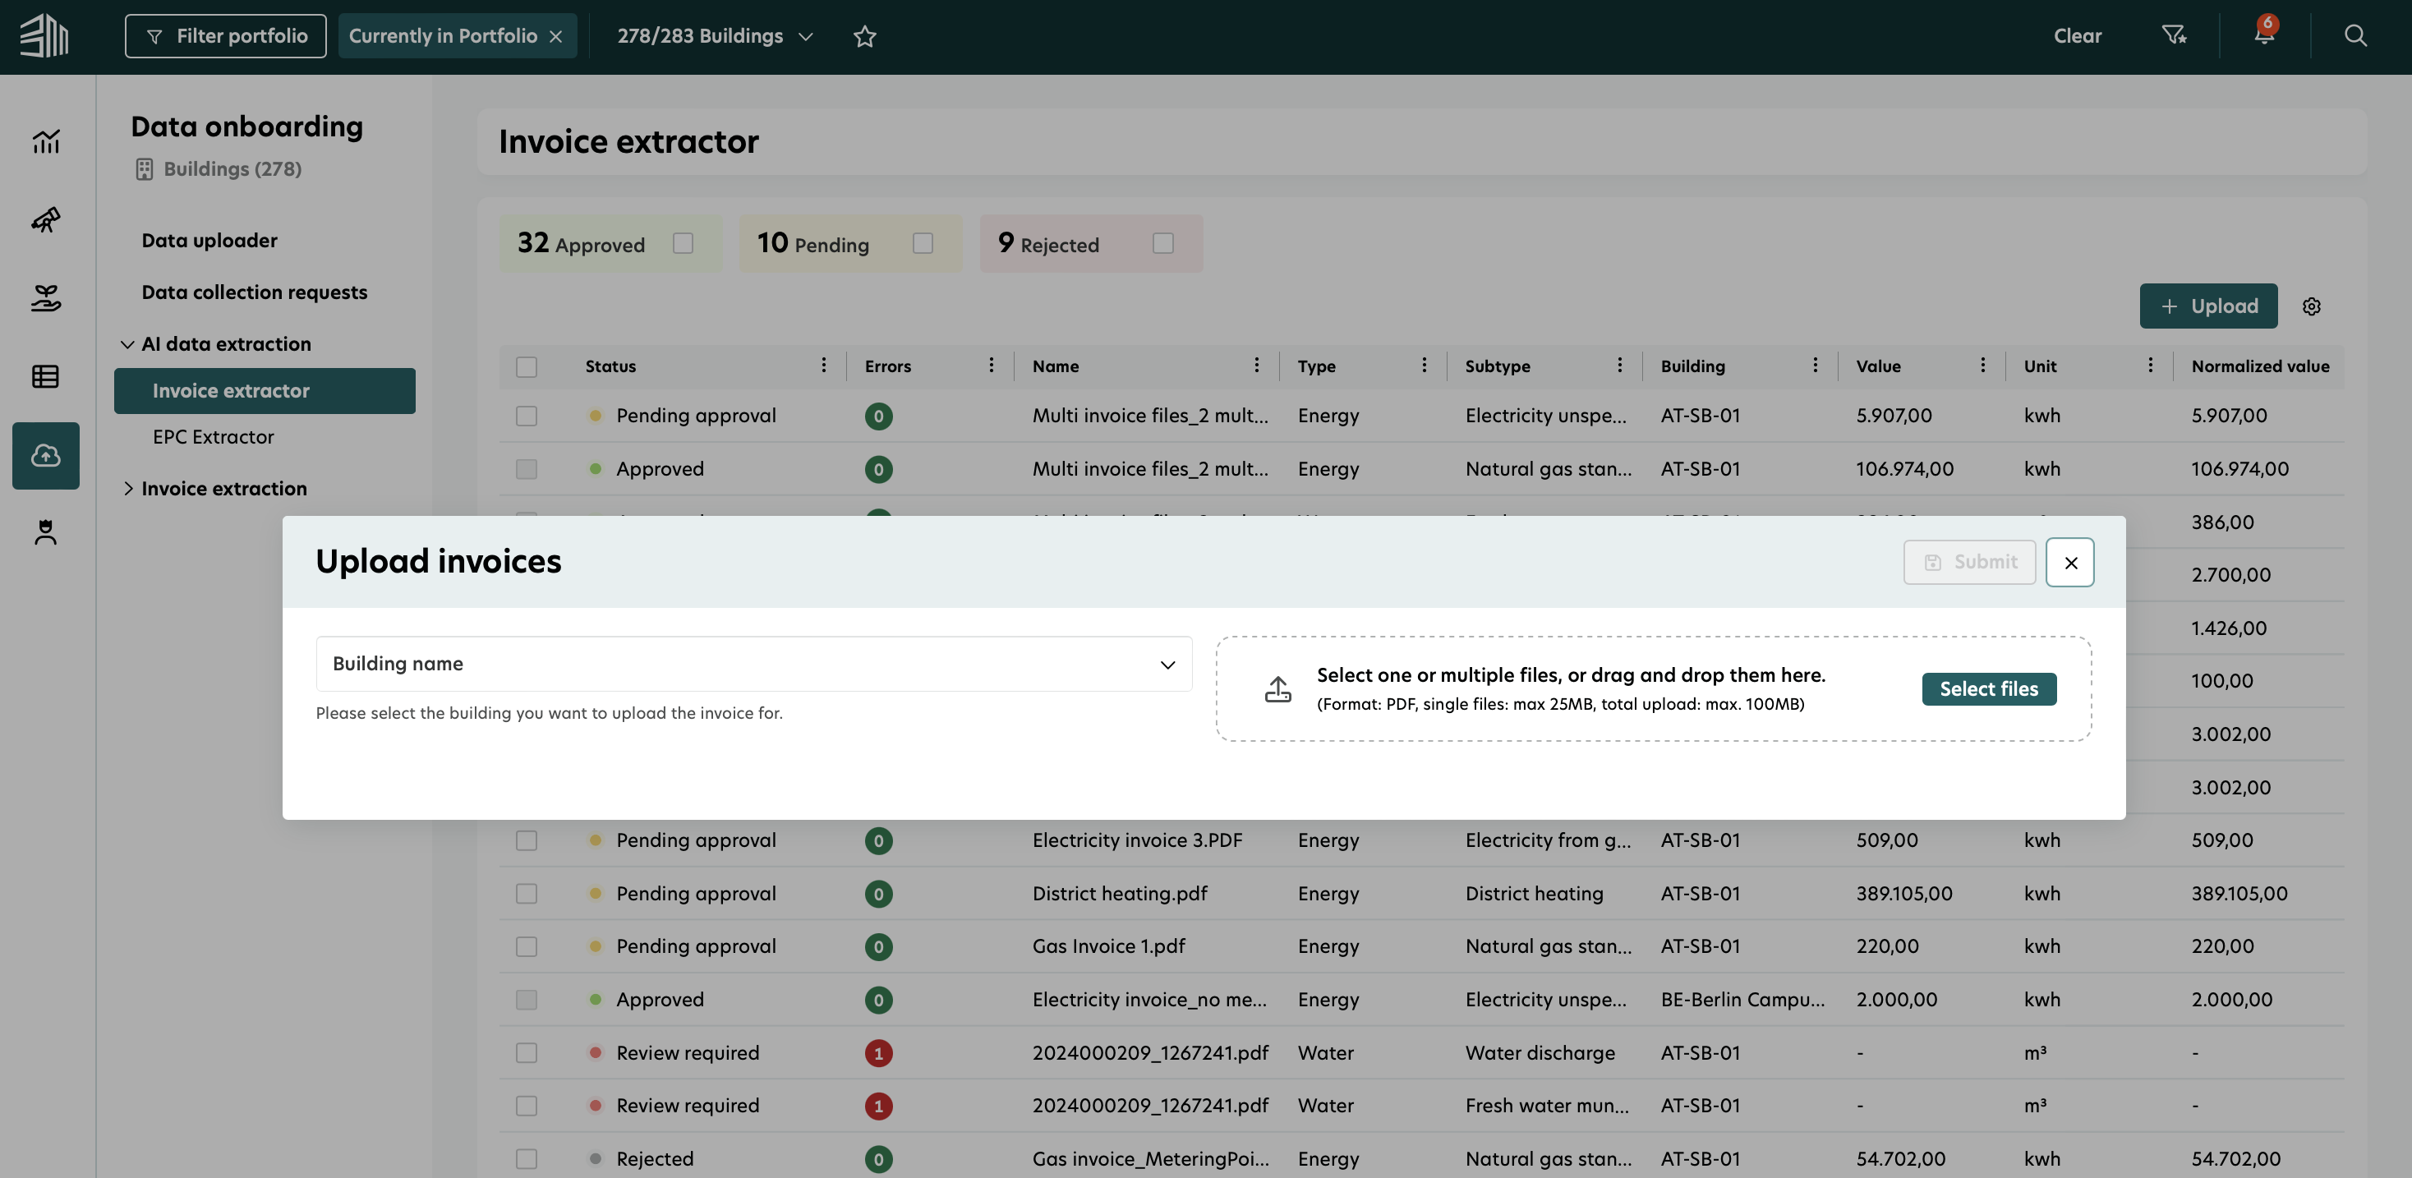2412x1178 pixels.
Task: Go to Data collection requests
Action: pos(254,292)
